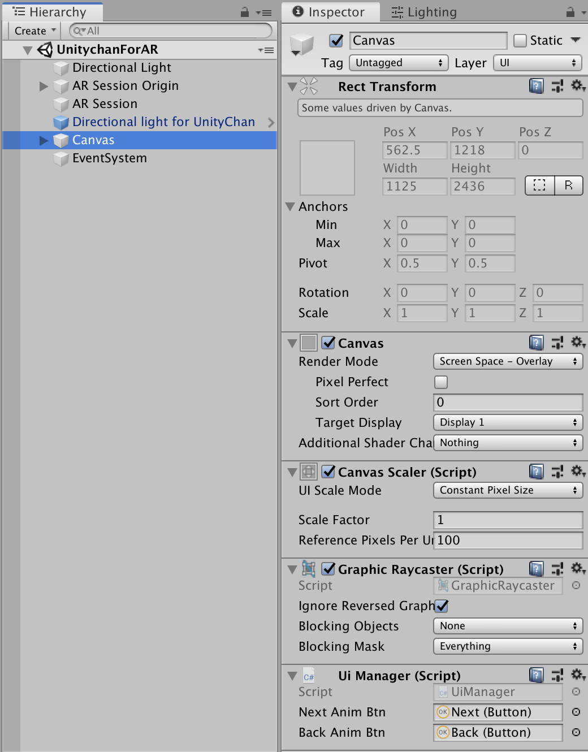Toggle Canvas GameObject active checkbox
The width and height of the screenshot is (588, 752).
336,41
